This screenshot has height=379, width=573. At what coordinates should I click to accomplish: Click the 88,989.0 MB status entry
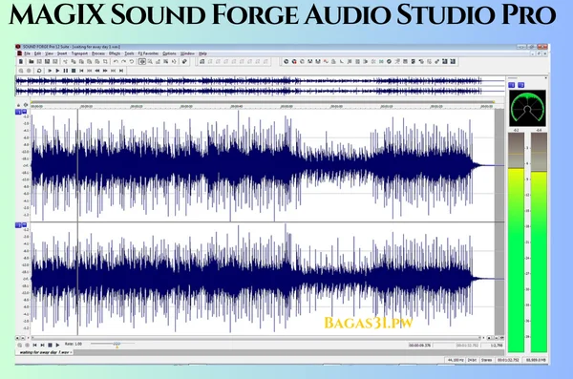click(536, 360)
